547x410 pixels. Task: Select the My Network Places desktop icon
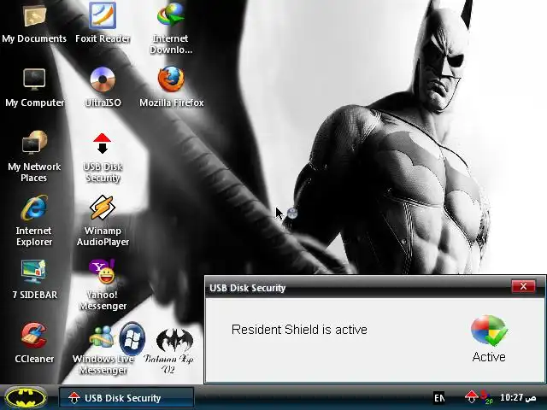pos(34,156)
